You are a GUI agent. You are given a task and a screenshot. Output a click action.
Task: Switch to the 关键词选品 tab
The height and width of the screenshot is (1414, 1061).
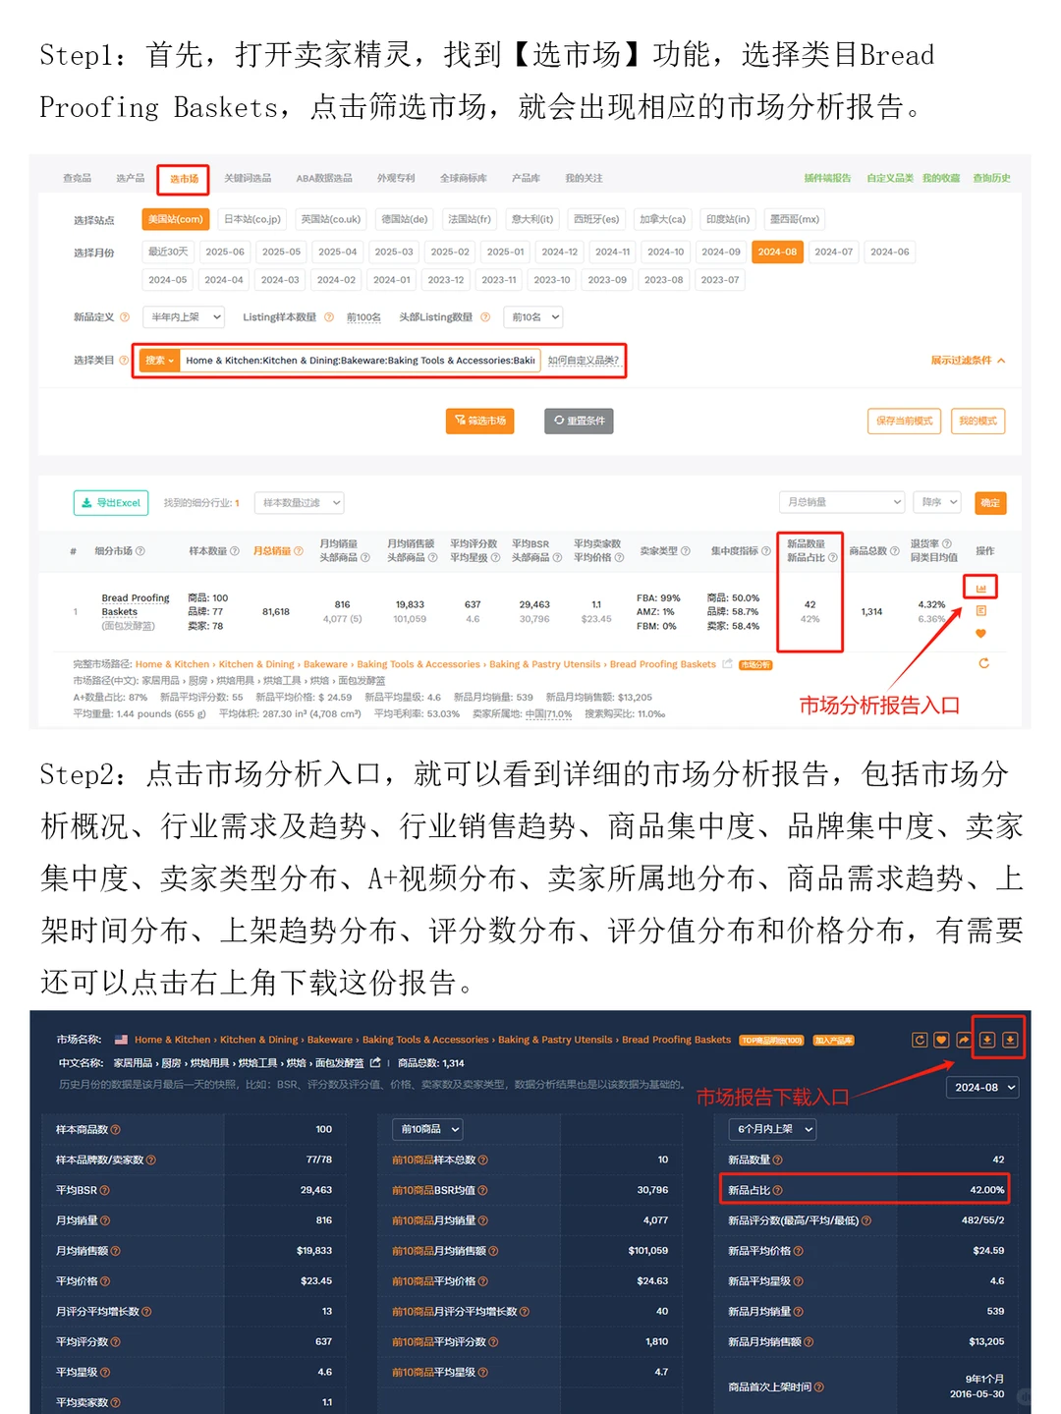(x=249, y=178)
